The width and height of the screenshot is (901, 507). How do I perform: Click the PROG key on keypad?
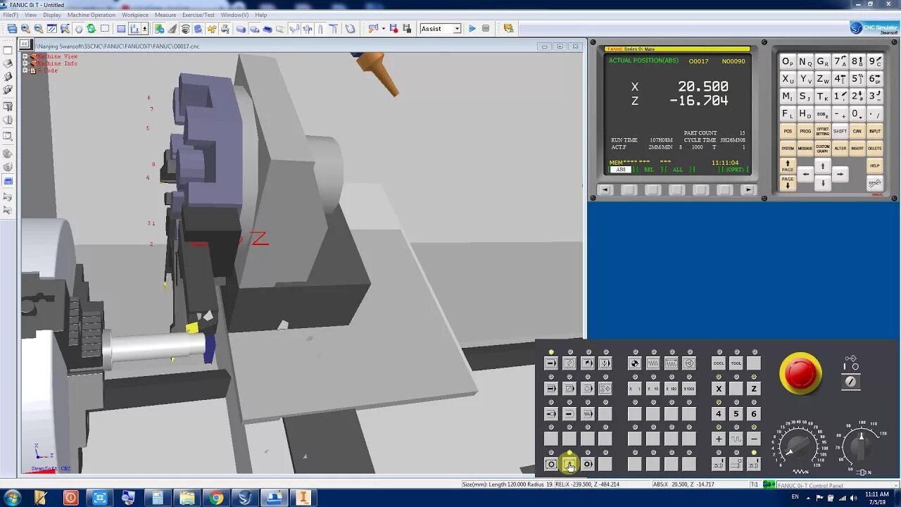[x=805, y=131]
